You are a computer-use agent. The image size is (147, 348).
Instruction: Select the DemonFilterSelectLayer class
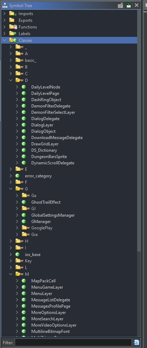(x=53, y=112)
